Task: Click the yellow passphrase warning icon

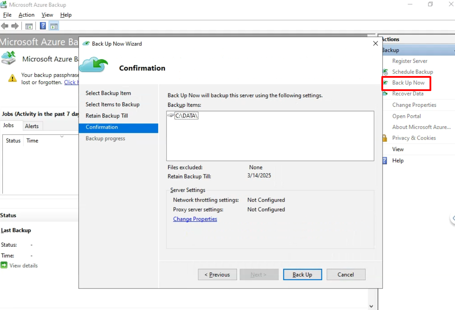Action: 13,78
